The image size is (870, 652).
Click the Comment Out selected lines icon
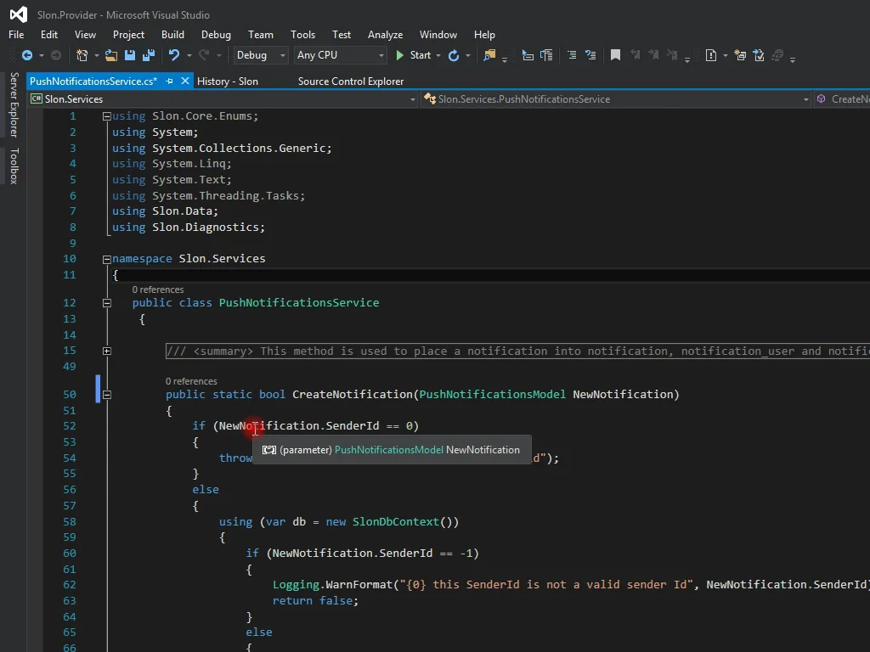click(572, 55)
